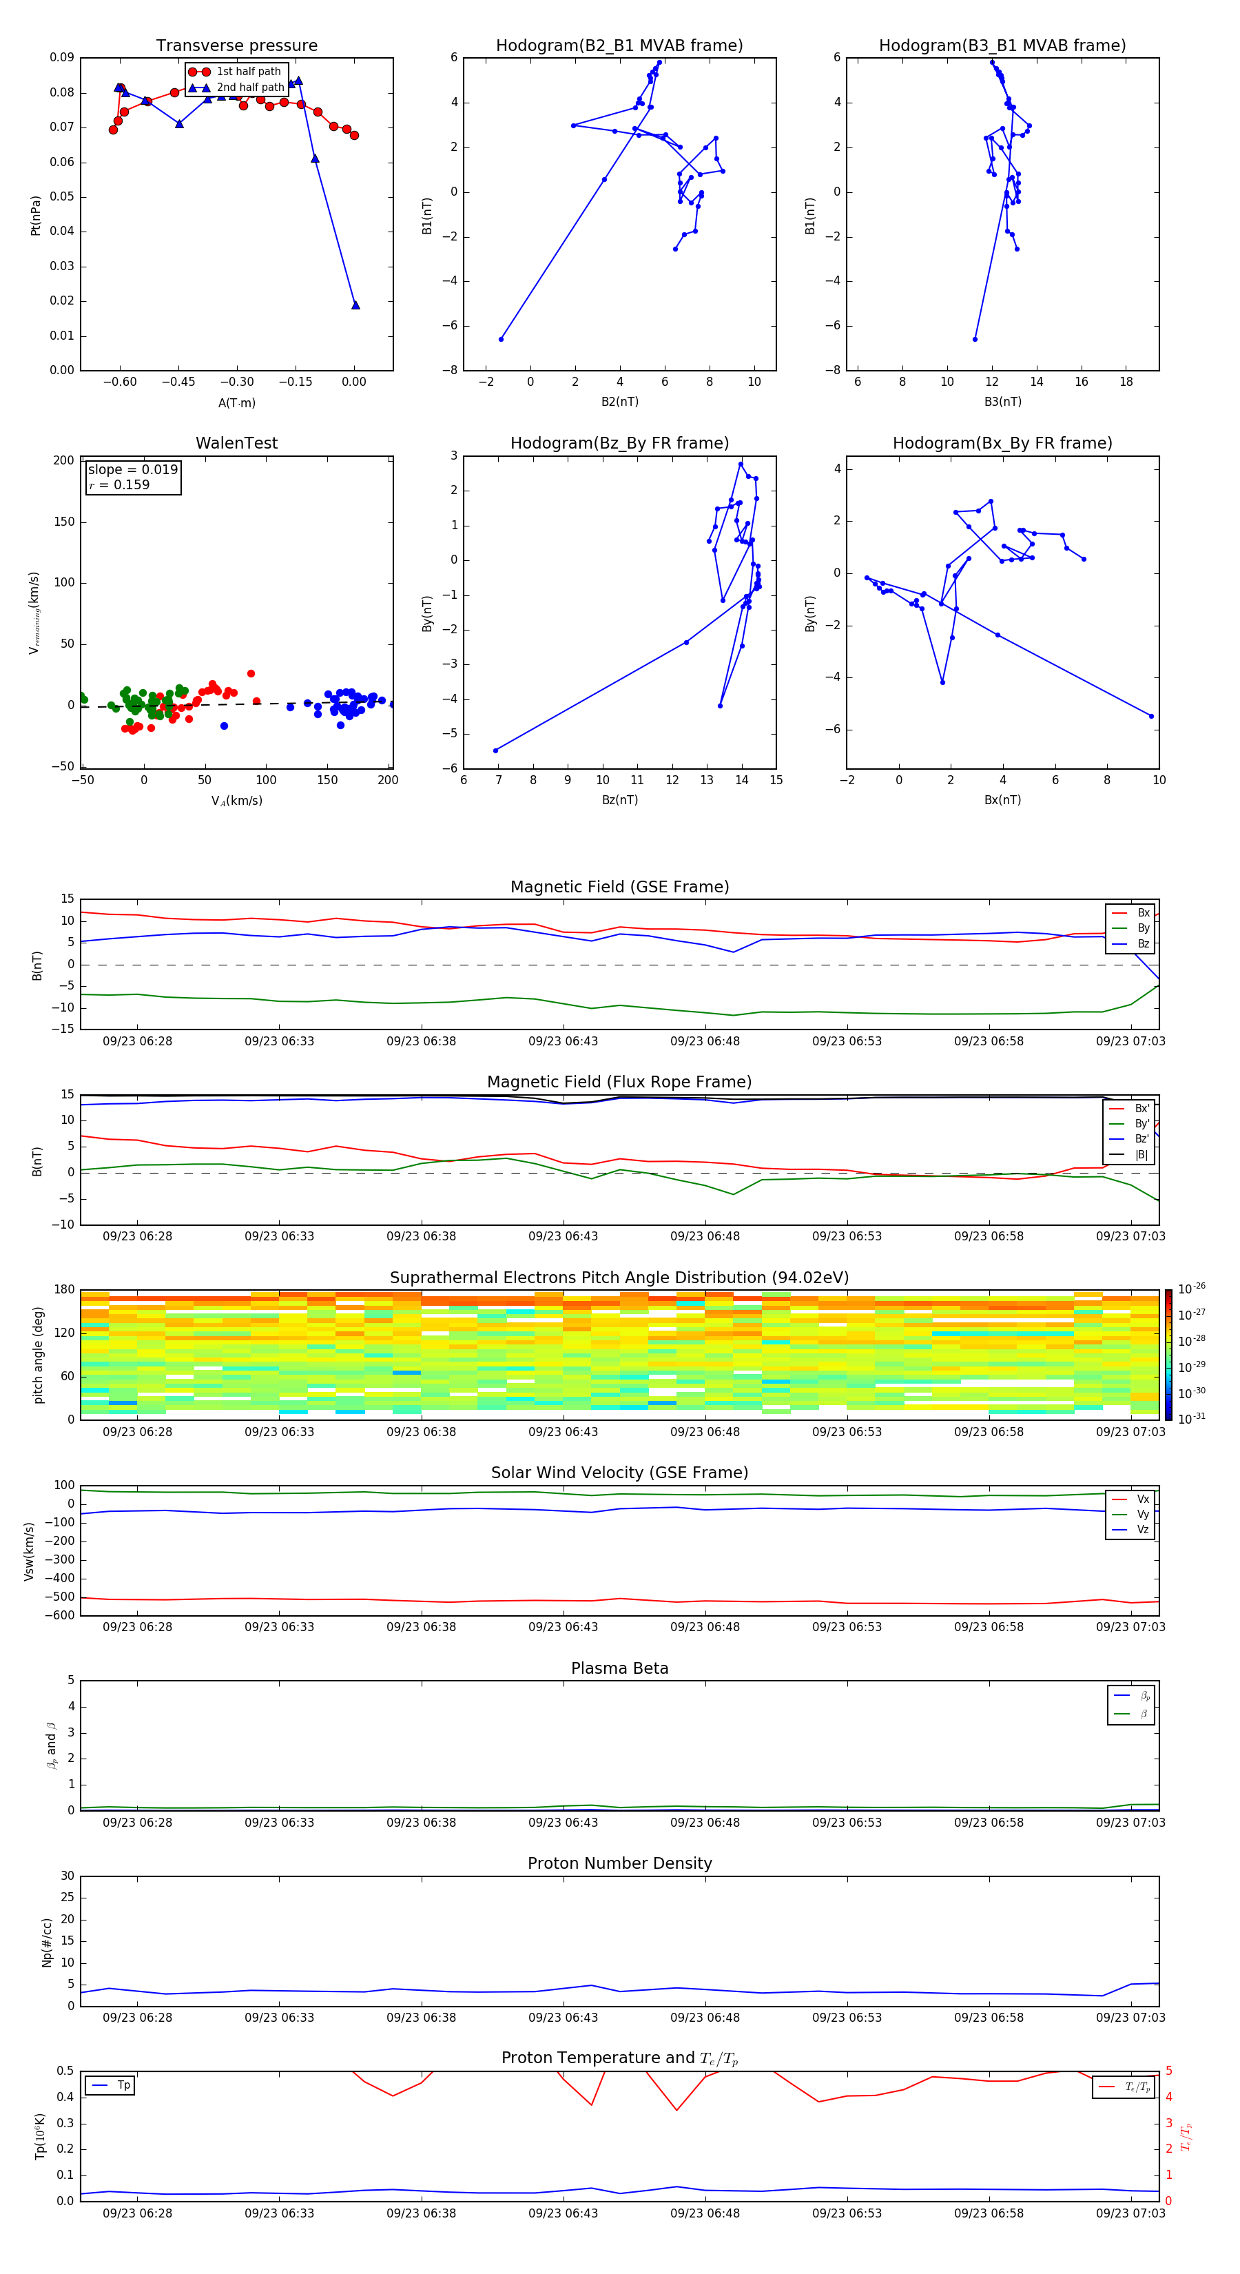Viewport: 1240px width, 2274px height.
Task: Click '09/23 06:28' tick in GSE magnetic field plot
Action: point(138,1041)
